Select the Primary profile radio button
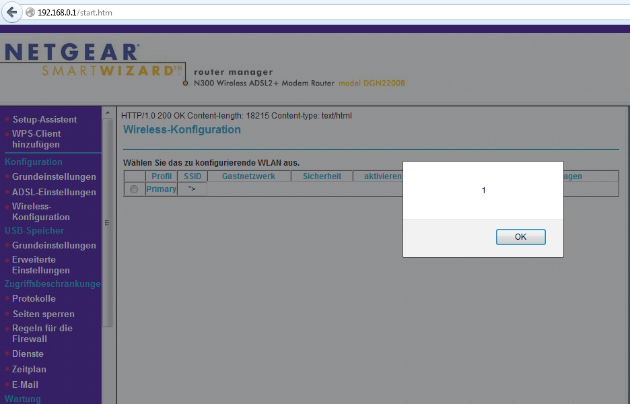This screenshot has width=630, height=404. point(134,189)
